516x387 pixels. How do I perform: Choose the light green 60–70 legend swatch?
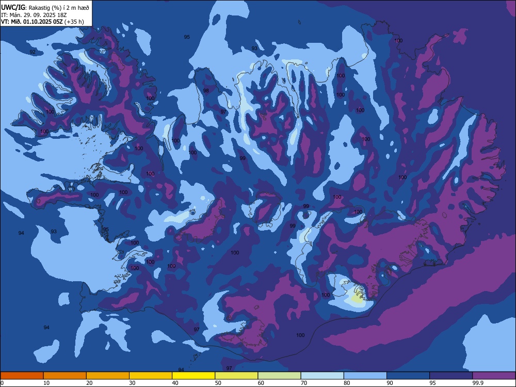coord(279,376)
